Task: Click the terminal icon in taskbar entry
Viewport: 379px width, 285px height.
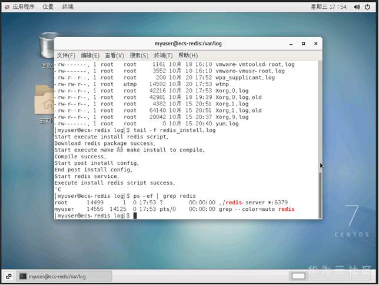Action: point(23,276)
